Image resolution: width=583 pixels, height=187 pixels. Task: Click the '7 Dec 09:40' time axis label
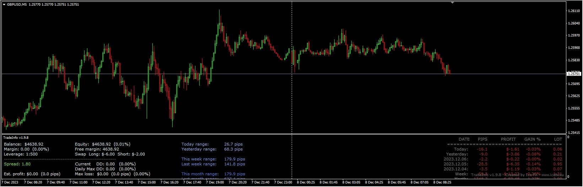(56, 183)
